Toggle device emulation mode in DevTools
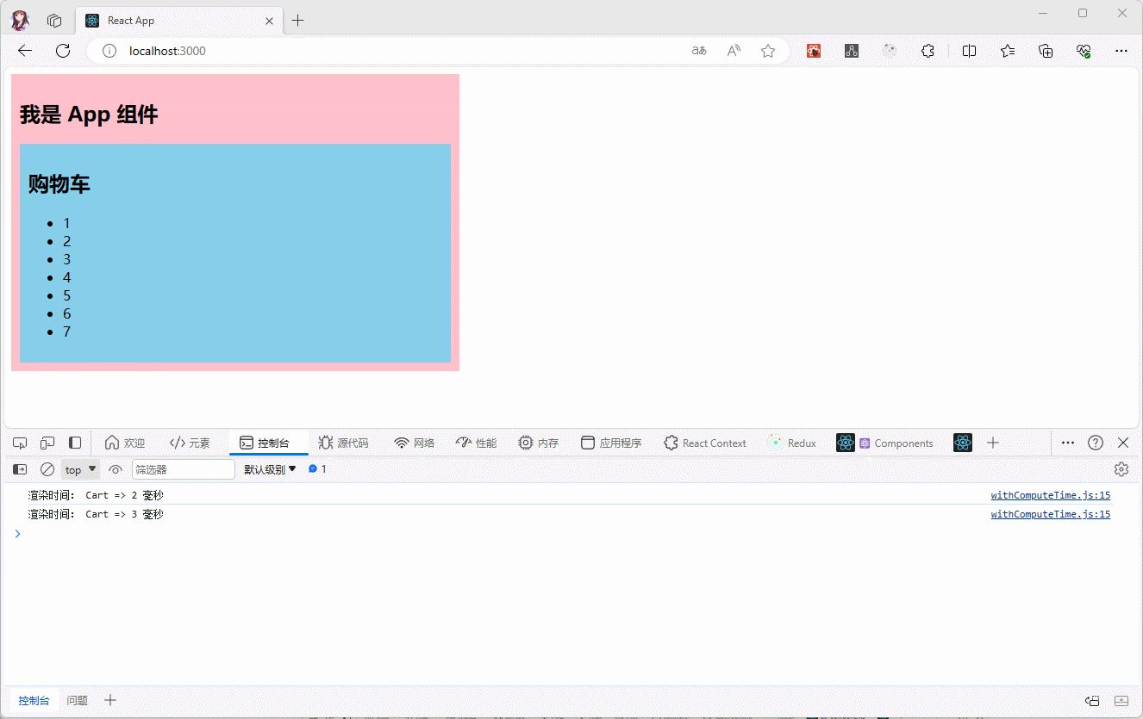Image resolution: width=1143 pixels, height=719 pixels. tap(47, 443)
